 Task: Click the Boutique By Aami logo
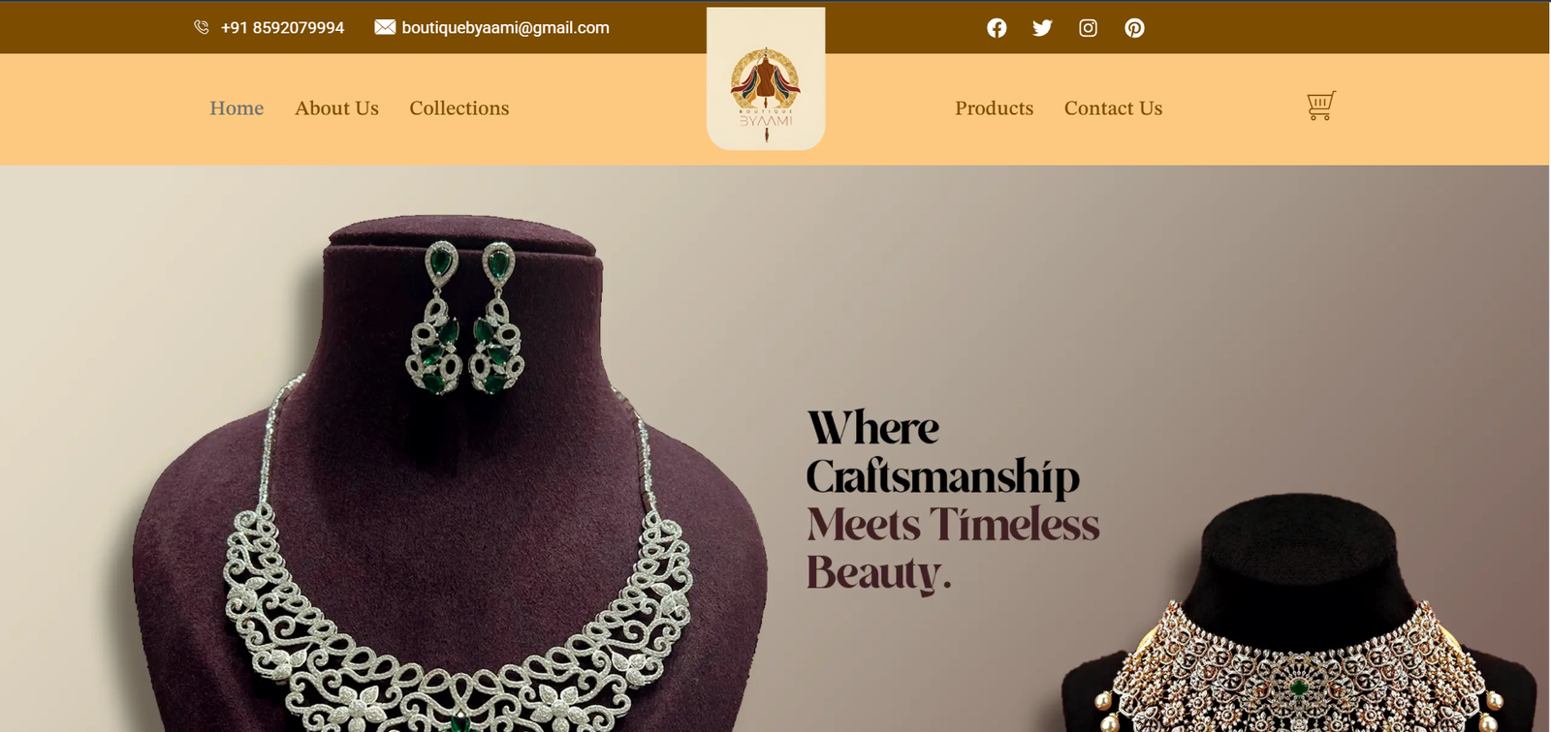(766, 94)
